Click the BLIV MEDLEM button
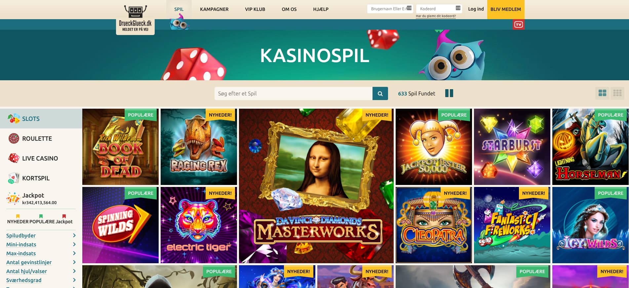629x288 pixels. pos(506,9)
